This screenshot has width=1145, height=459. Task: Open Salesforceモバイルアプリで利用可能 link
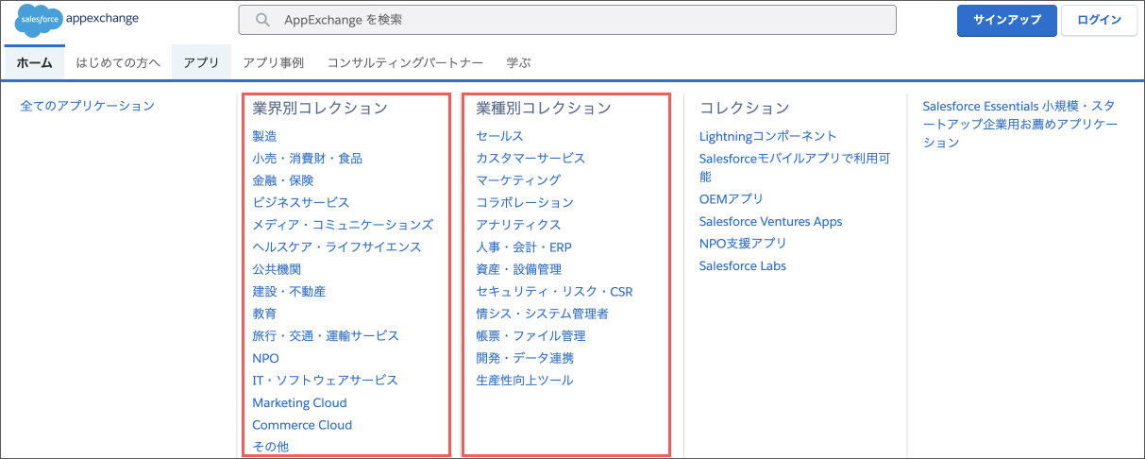[793, 167]
